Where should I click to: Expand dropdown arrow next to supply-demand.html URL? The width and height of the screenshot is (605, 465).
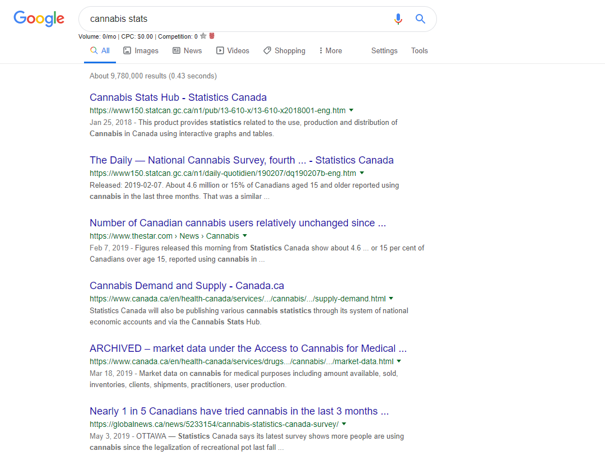[391, 299]
